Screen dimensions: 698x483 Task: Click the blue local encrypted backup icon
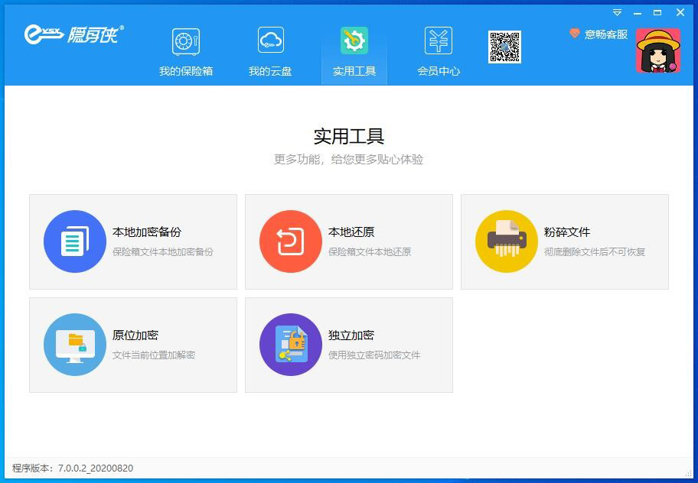pos(75,241)
